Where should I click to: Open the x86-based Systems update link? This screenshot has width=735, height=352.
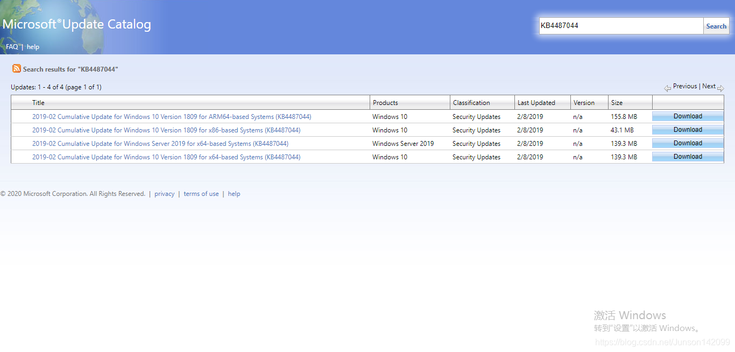[166, 130]
